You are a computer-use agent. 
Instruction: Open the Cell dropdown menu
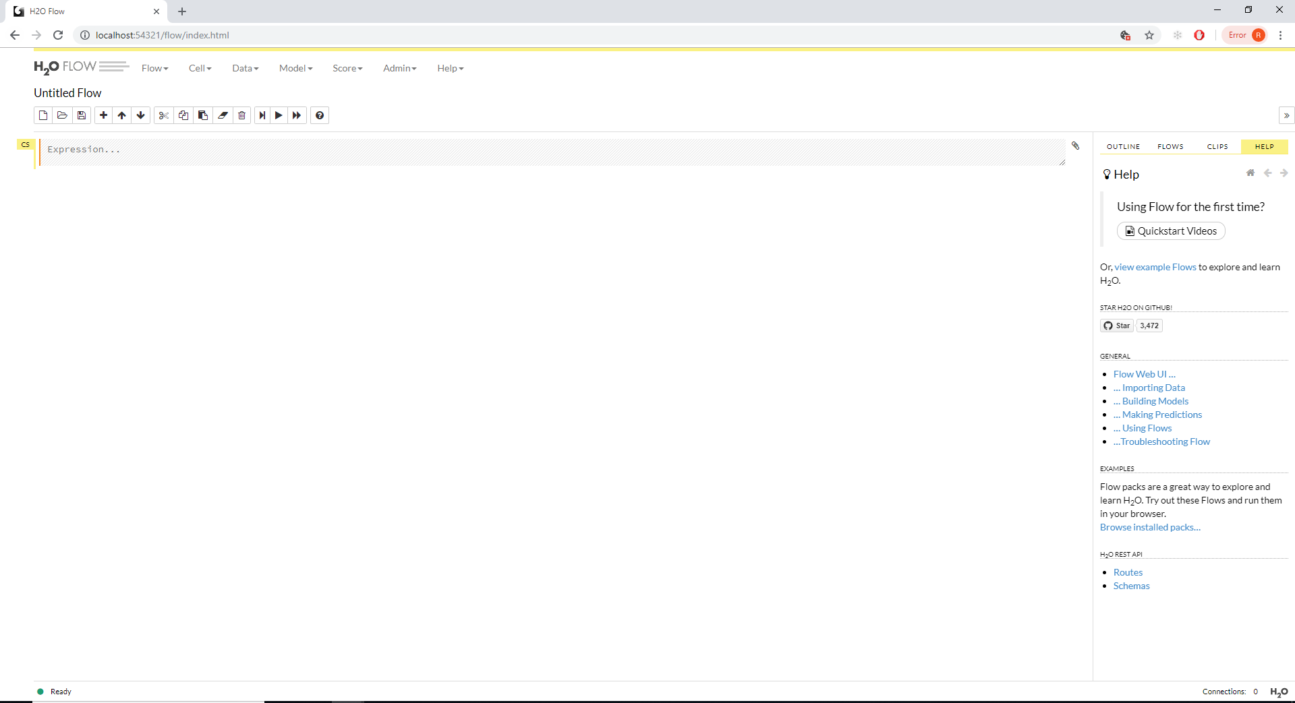[x=200, y=68]
